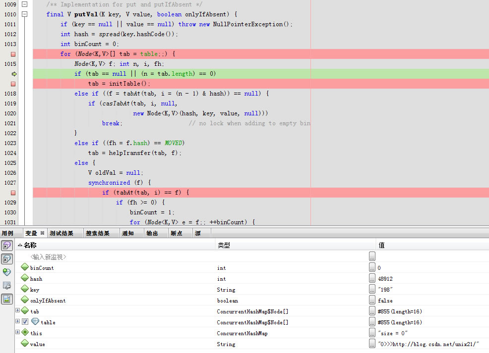
Task: Click the value 48912 in hash row
Action: pyautogui.click(x=385, y=279)
